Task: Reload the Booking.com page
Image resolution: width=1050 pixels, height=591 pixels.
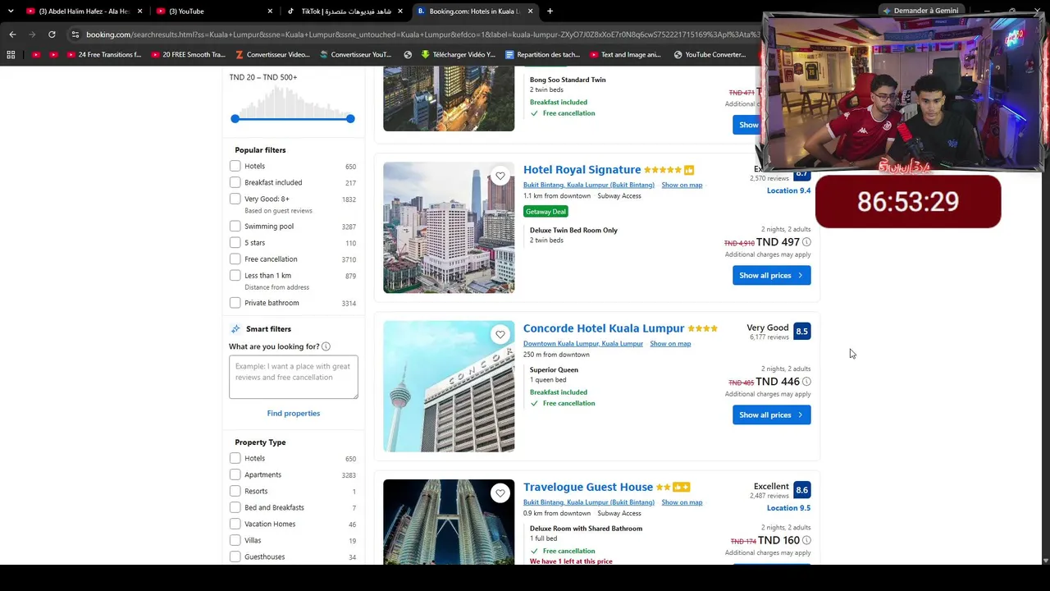Action: click(x=52, y=34)
